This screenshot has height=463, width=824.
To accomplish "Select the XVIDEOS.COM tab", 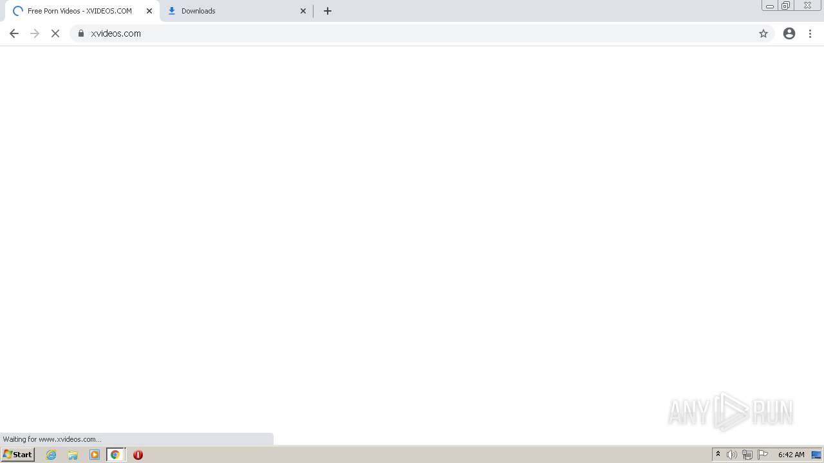I will point(82,11).
